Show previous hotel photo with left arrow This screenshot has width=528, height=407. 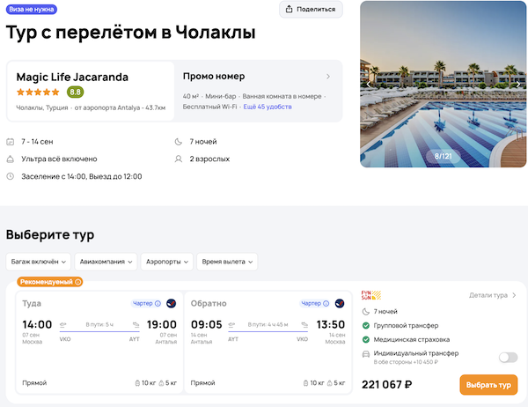[369, 85]
